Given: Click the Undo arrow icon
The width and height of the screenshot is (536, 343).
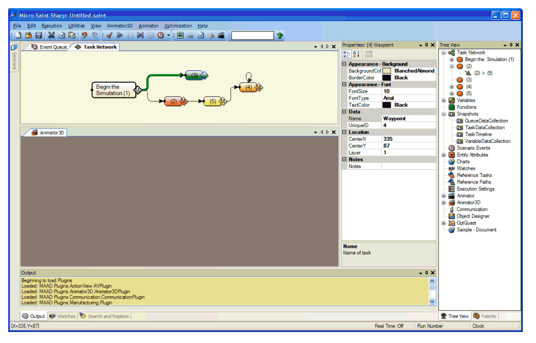Looking at the screenshot, I should (84, 35).
